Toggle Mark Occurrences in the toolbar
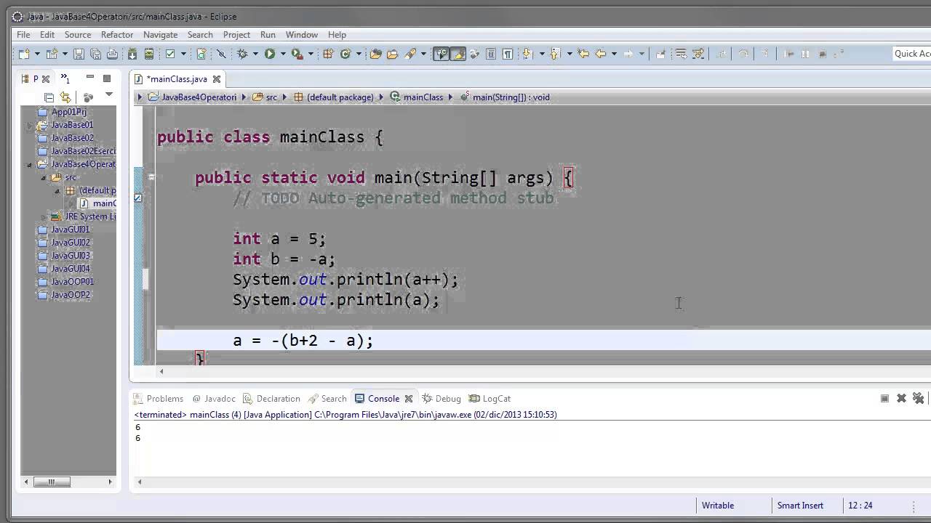This screenshot has height=523, width=931. 457,54
